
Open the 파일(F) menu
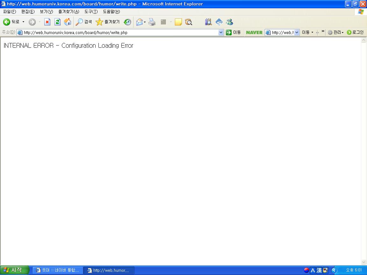tap(9, 12)
